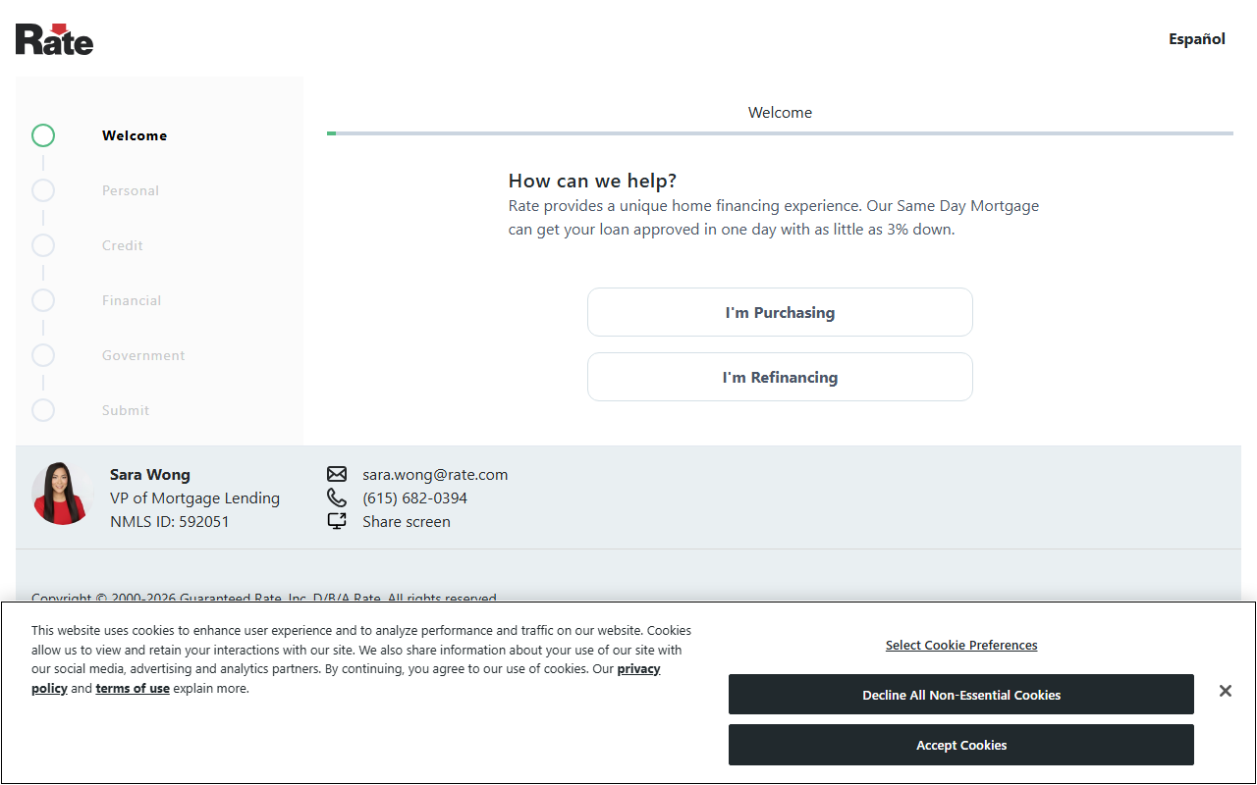Click the Welcome step circle

click(43, 135)
